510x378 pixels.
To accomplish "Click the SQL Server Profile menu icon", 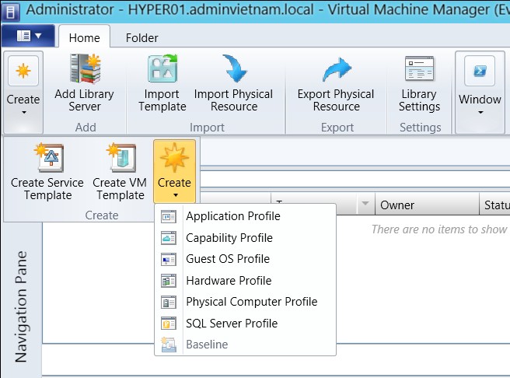I will coord(169,324).
